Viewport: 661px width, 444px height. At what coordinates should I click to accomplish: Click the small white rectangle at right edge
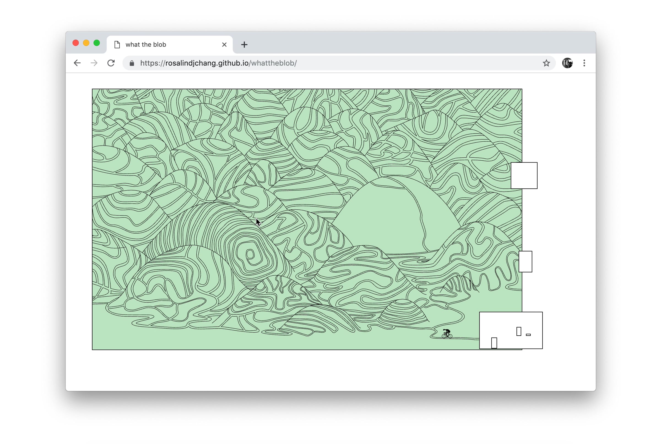coord(525,261)
